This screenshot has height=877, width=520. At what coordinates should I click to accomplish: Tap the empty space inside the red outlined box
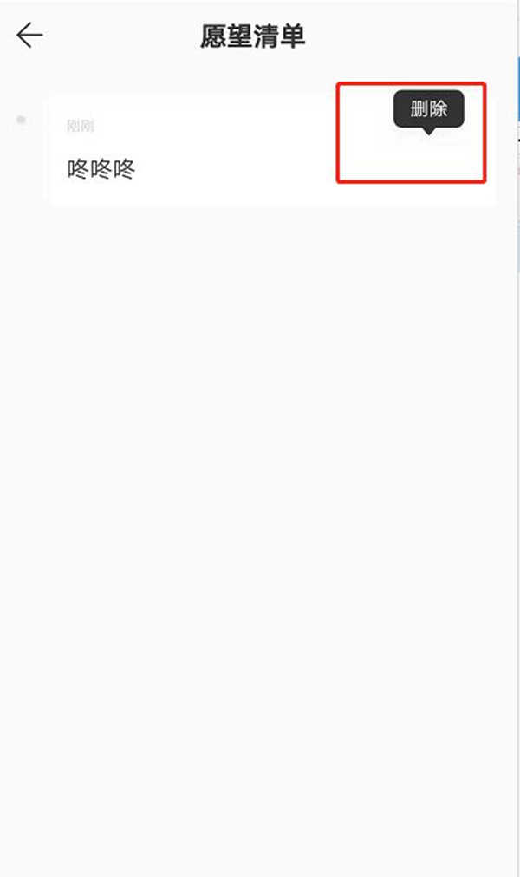pyautogui.click(x=411, y=158)
